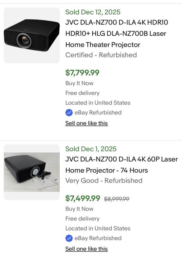This screenshot has height=264, width=182.
Task: Click 'Sell one like this' under the $7,499.99 listing
Action: pos(86,249)
